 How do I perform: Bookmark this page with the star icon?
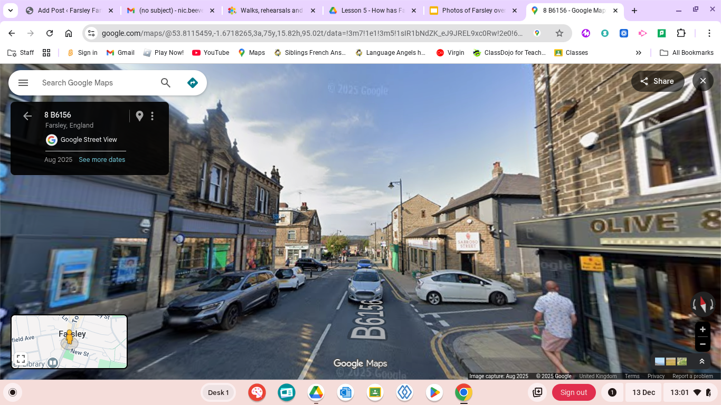pyautogui.click(x=559, y=33)
